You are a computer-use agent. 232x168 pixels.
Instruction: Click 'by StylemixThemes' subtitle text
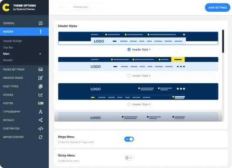point(24,9)
